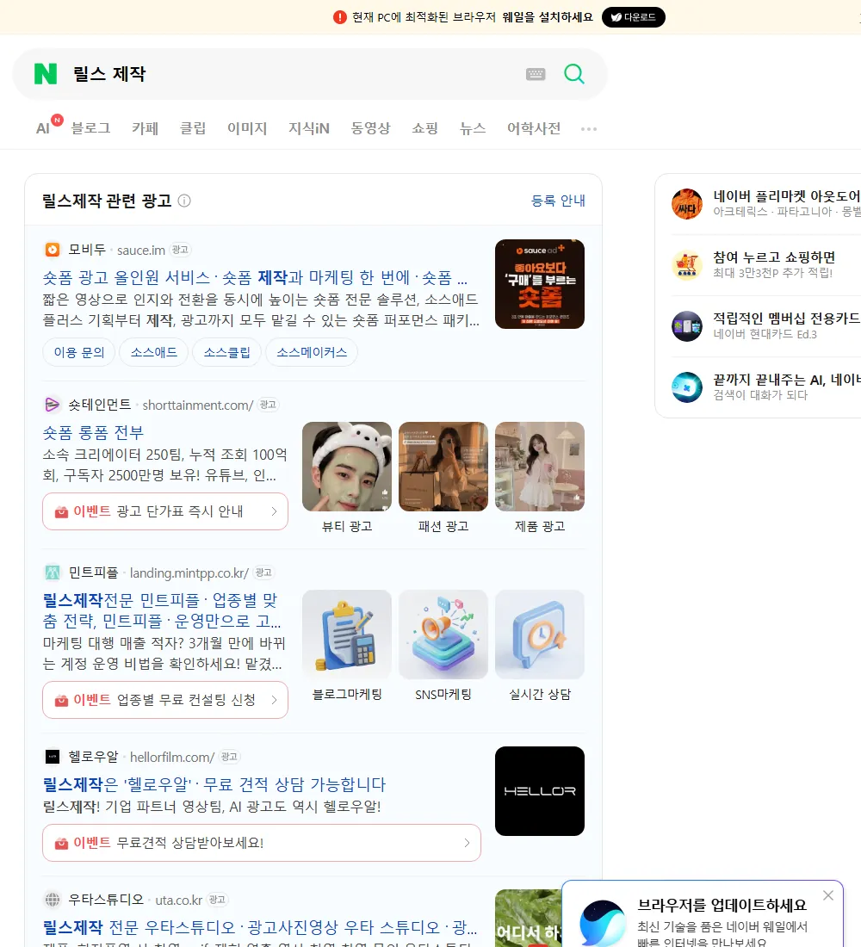Click the Whale browser logo in update popup
The width and height of the screenshot is (861, 947).
click(603, 923)
